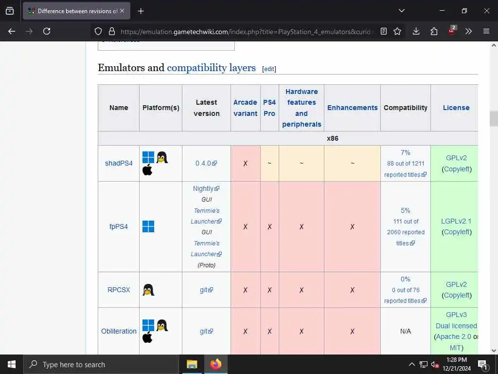The image size is (498, 374).
Task: Click the page vertical scrollbar thumb
Action: point(494,118)
